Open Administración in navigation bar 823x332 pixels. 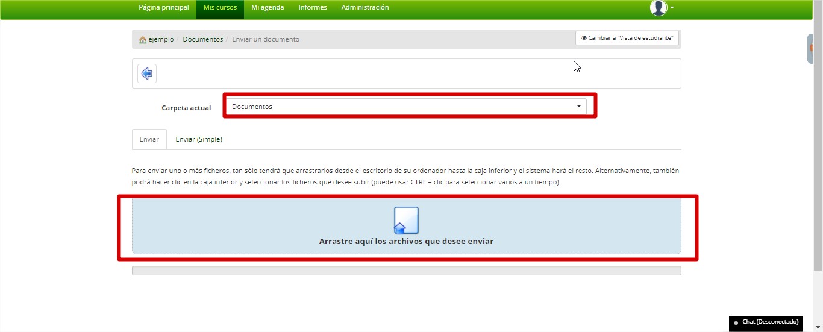point(365,8)
